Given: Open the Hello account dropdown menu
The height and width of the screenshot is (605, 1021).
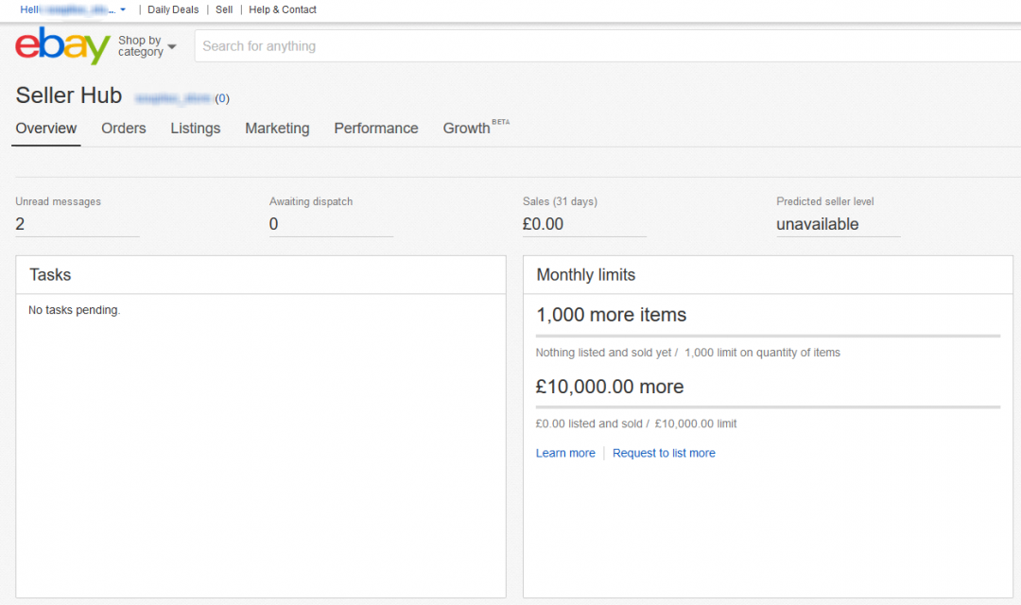Looking at the screenshot, I should (73, 9).
